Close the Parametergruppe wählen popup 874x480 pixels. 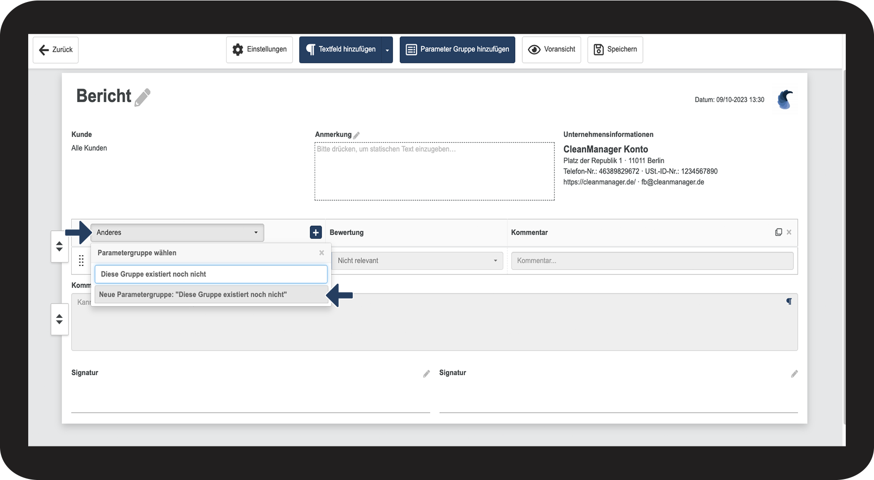tap(322, 253)
